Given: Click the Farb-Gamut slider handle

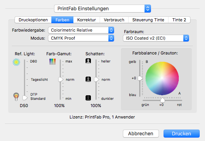Looking at the screenshot, I should click(x=61, y=79).
